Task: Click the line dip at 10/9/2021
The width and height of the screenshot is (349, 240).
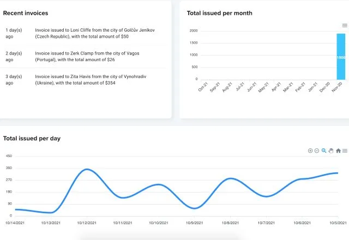Action: [194, 208]
